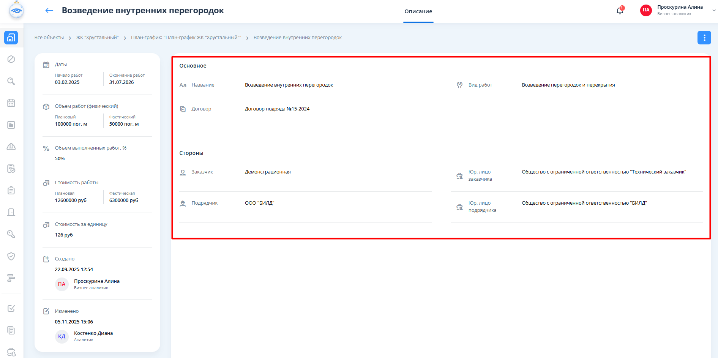Switch to the Описание tab
The height and width of the screenshot is (358, 718).
pos(418,11)
